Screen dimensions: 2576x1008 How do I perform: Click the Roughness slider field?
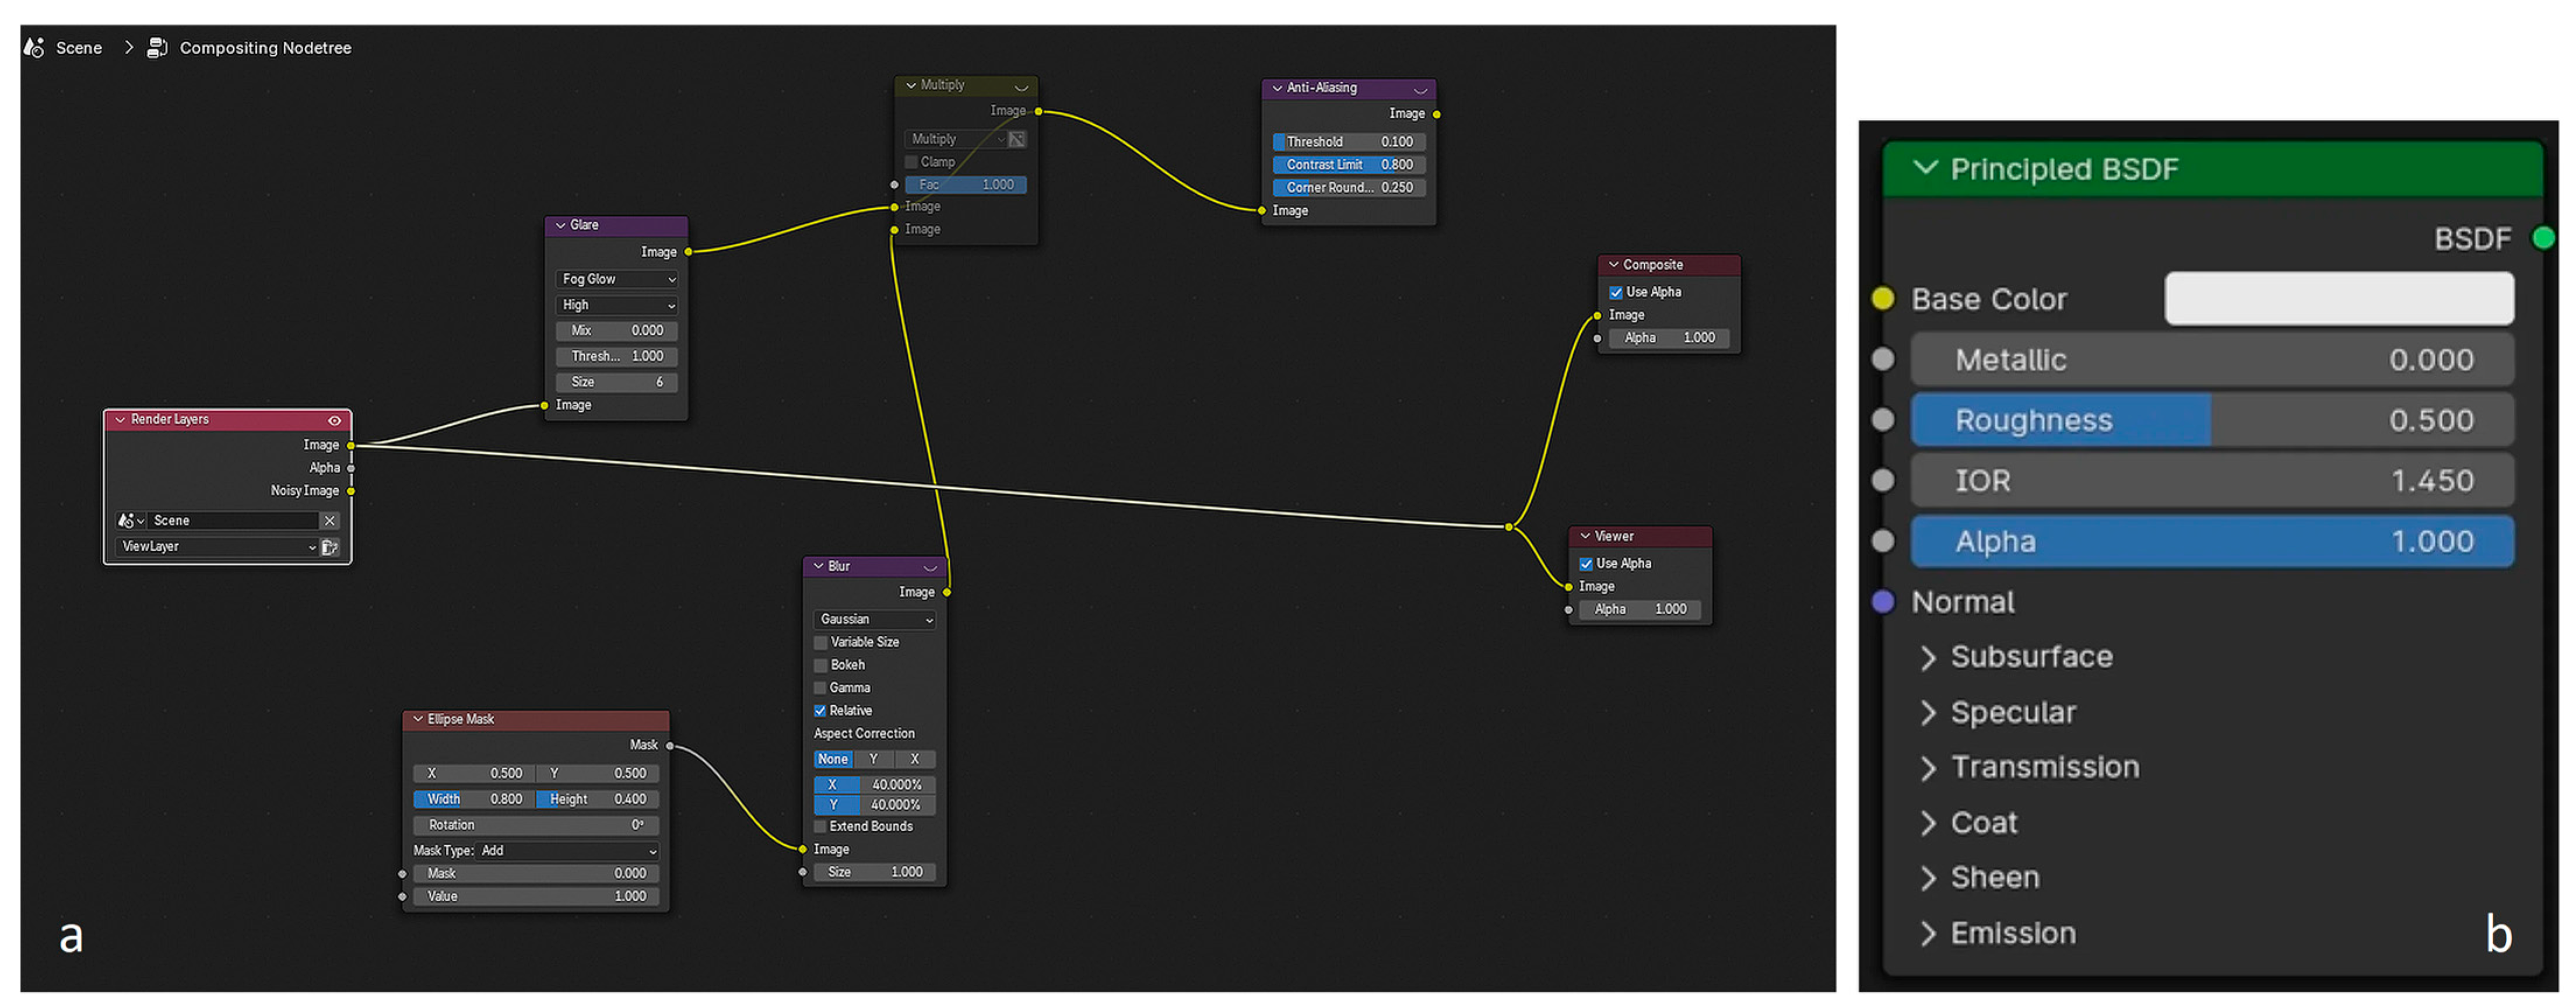[2211, 420]
